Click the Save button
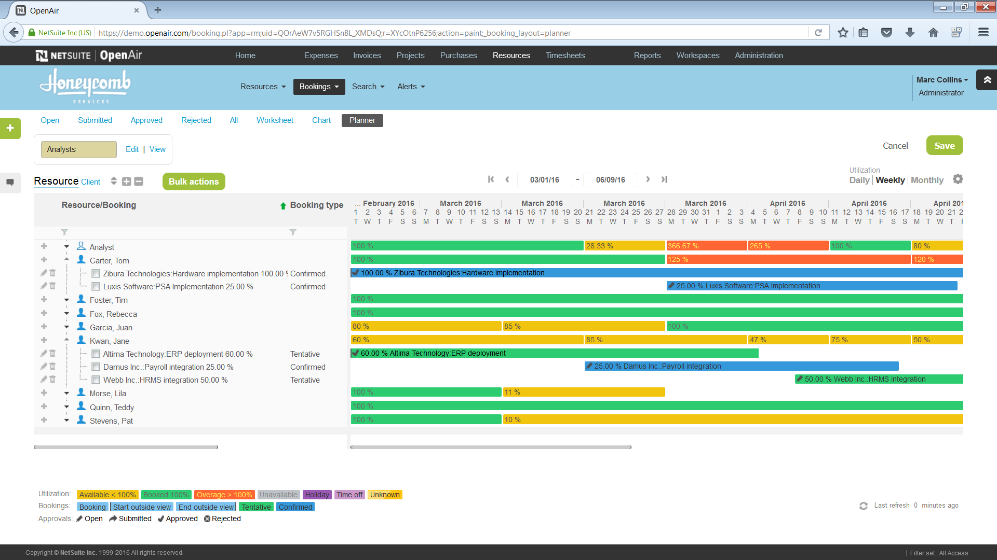 coord(944,146)
